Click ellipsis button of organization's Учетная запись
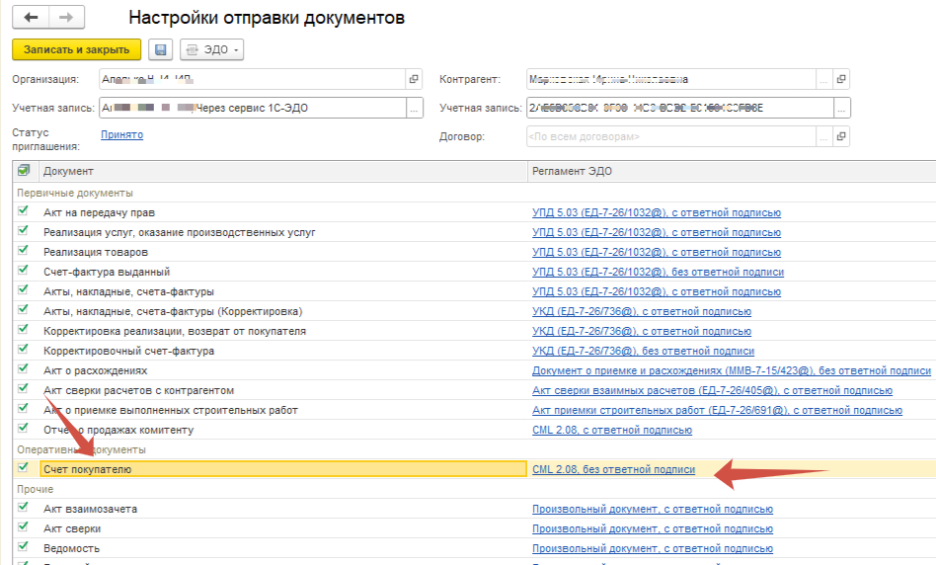 pos(414,108)
